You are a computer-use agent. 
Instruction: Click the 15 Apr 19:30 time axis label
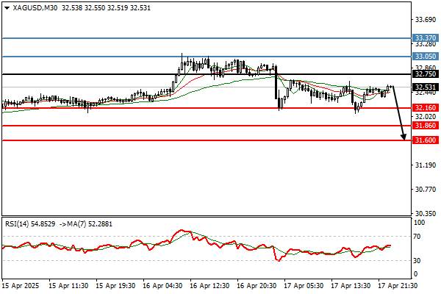tap(115, 286)
